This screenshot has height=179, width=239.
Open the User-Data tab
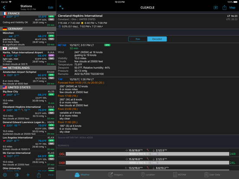212,175
